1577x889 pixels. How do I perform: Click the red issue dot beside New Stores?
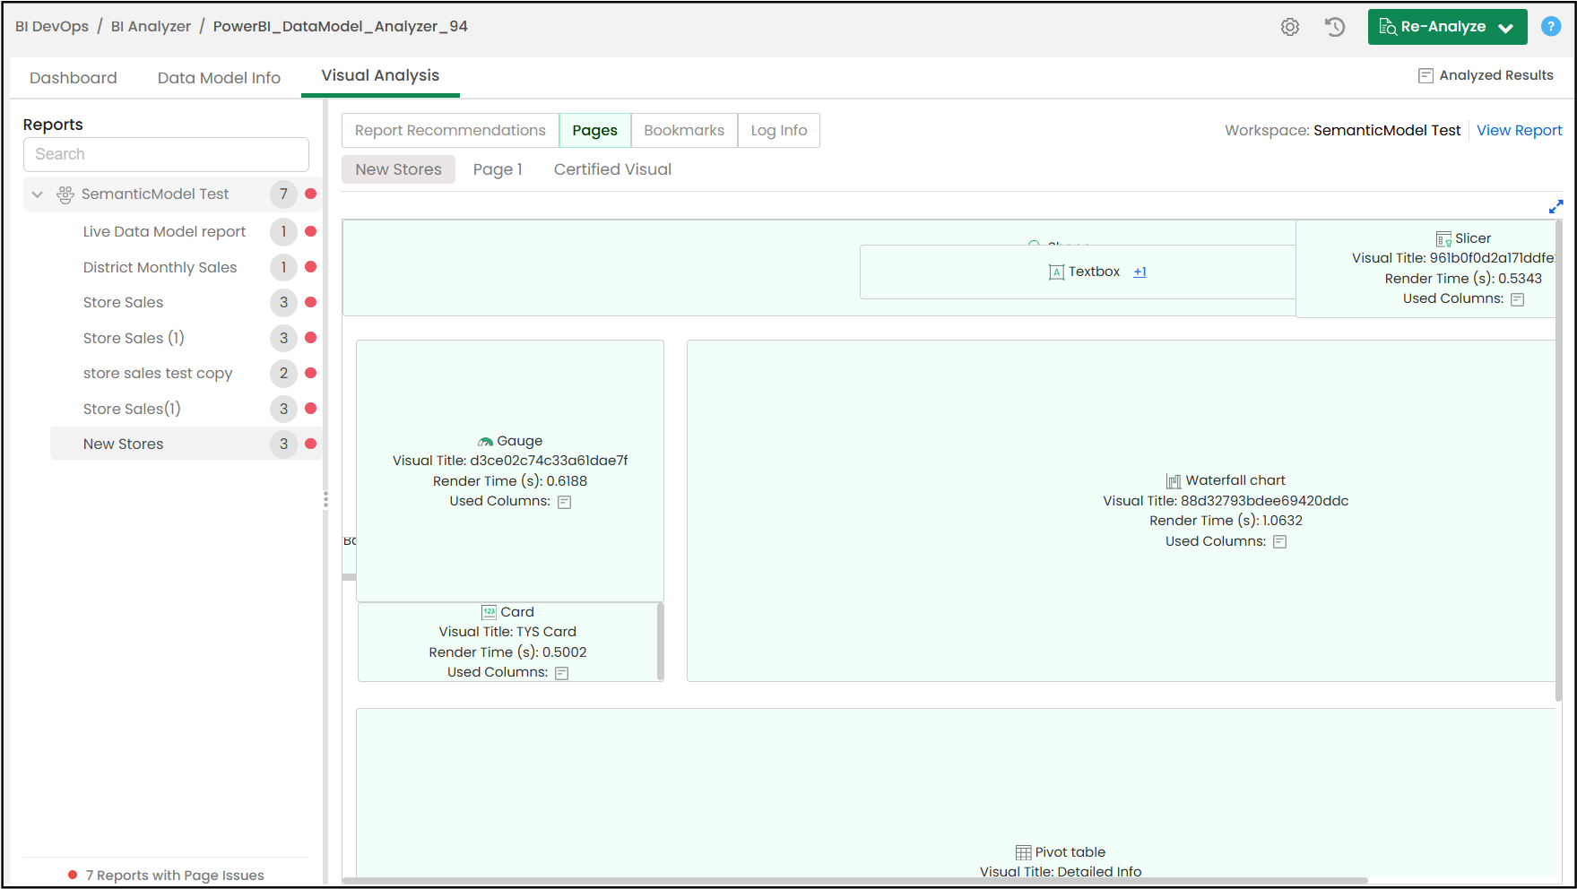[x=310, y=444]
